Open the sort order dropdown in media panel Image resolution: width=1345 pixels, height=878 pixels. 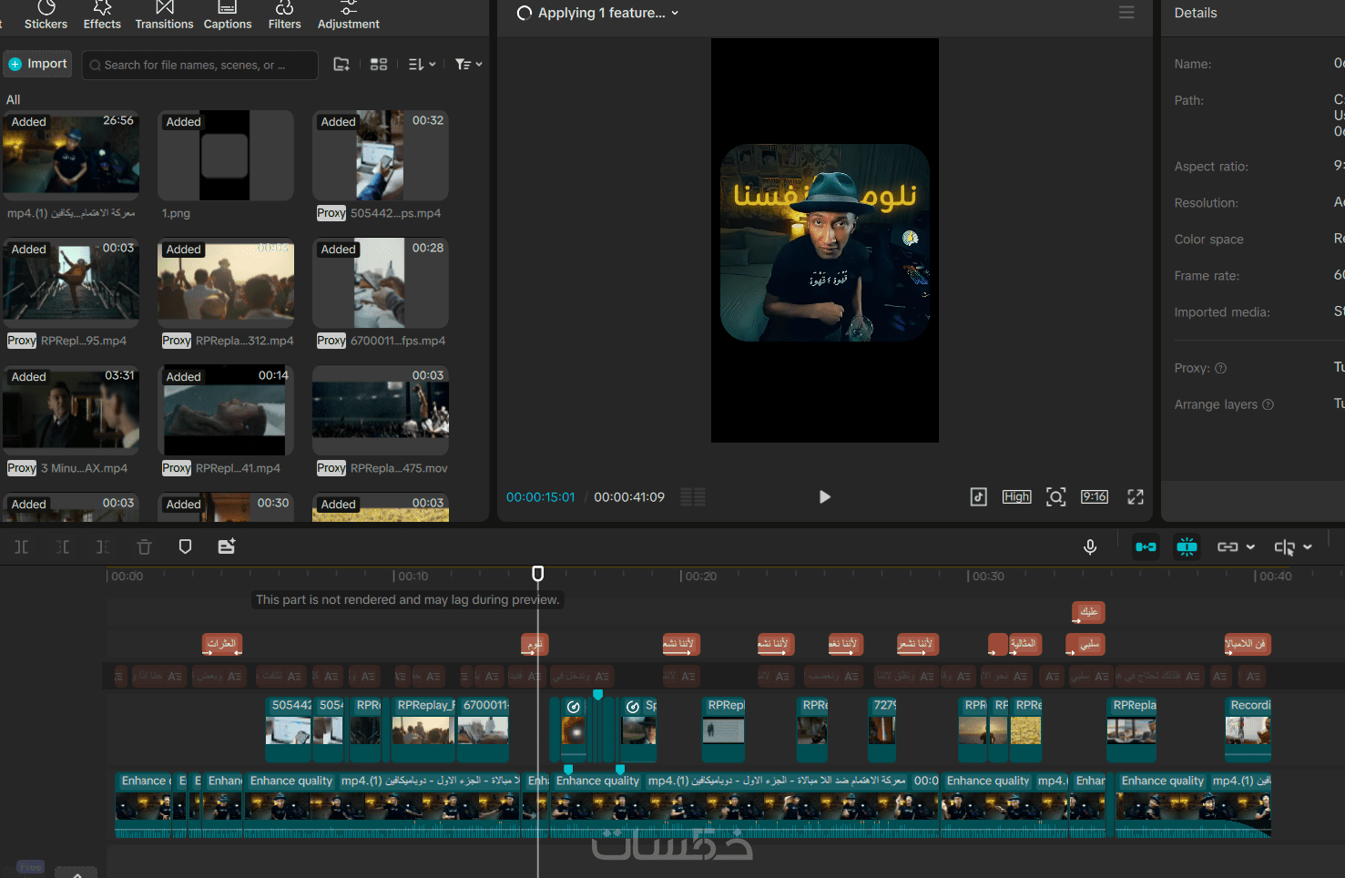pyautogui.click(x=422, y=65)
